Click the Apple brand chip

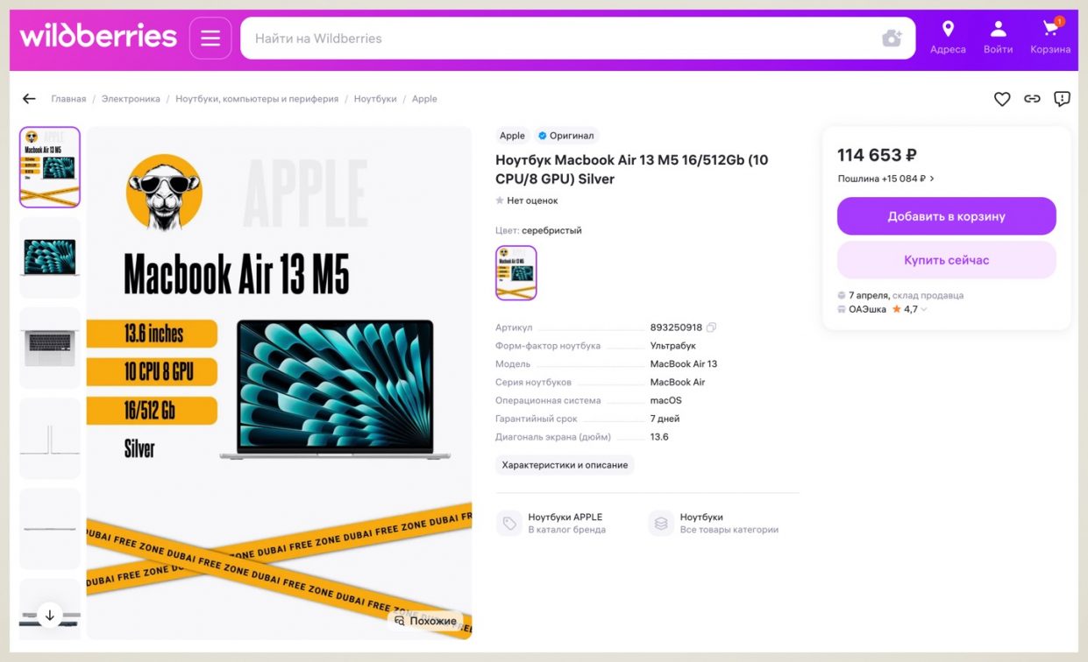point(512,136)
